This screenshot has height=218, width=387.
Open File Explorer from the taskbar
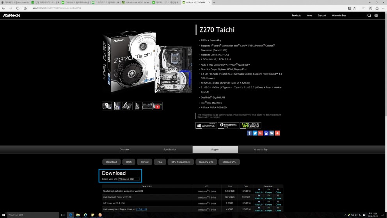78,215
